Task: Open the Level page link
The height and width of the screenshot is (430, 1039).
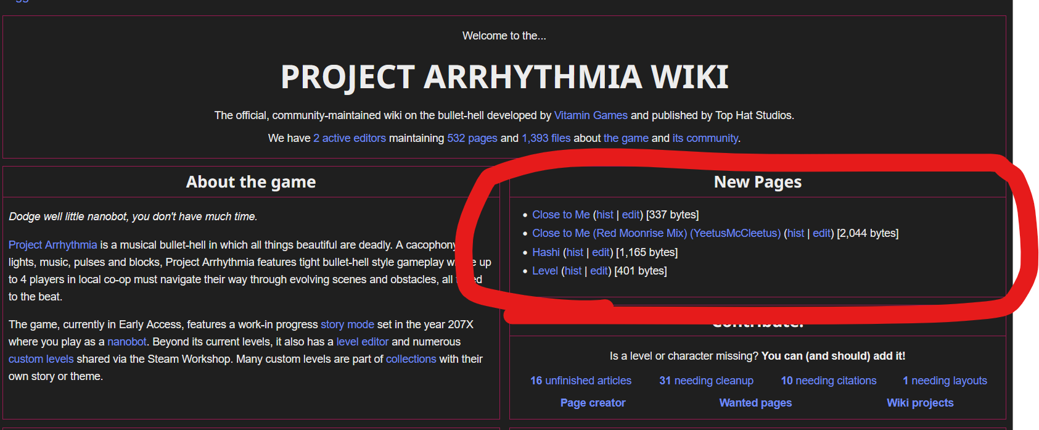Action: [544, 271]
